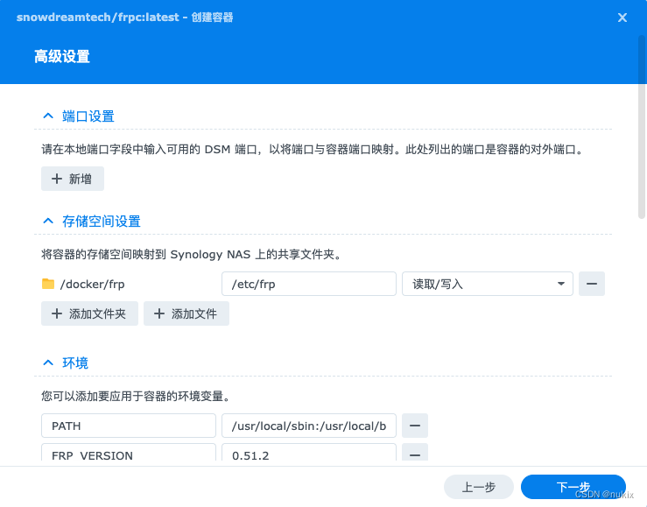647x507 pixels.
Task: Collapse the 端口设置 section chevron
Action: coord(48,116)
